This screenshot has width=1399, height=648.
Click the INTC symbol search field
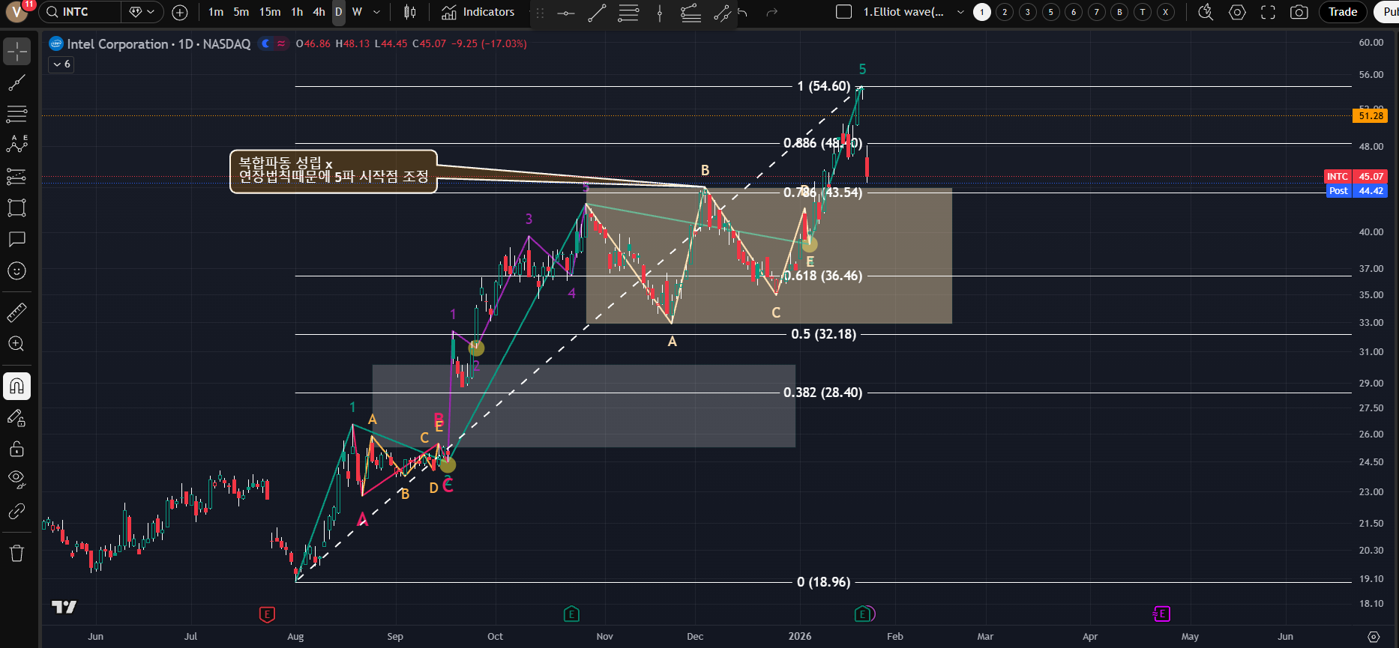tap(81, 12)
